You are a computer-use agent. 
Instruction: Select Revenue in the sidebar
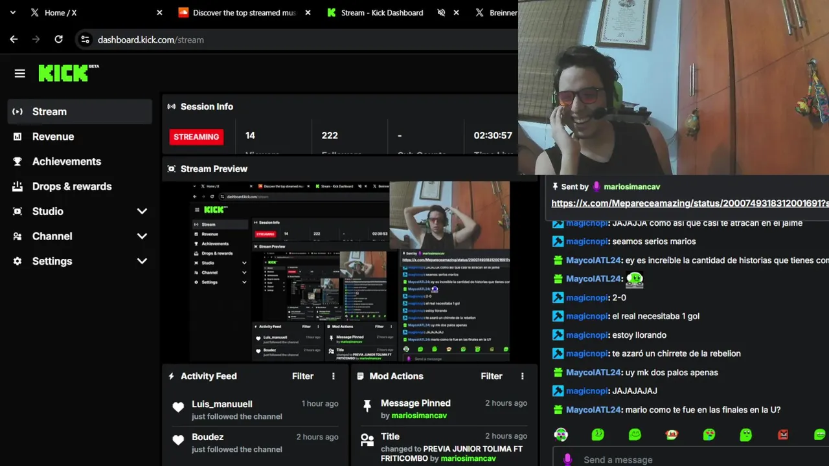point(80,137)
